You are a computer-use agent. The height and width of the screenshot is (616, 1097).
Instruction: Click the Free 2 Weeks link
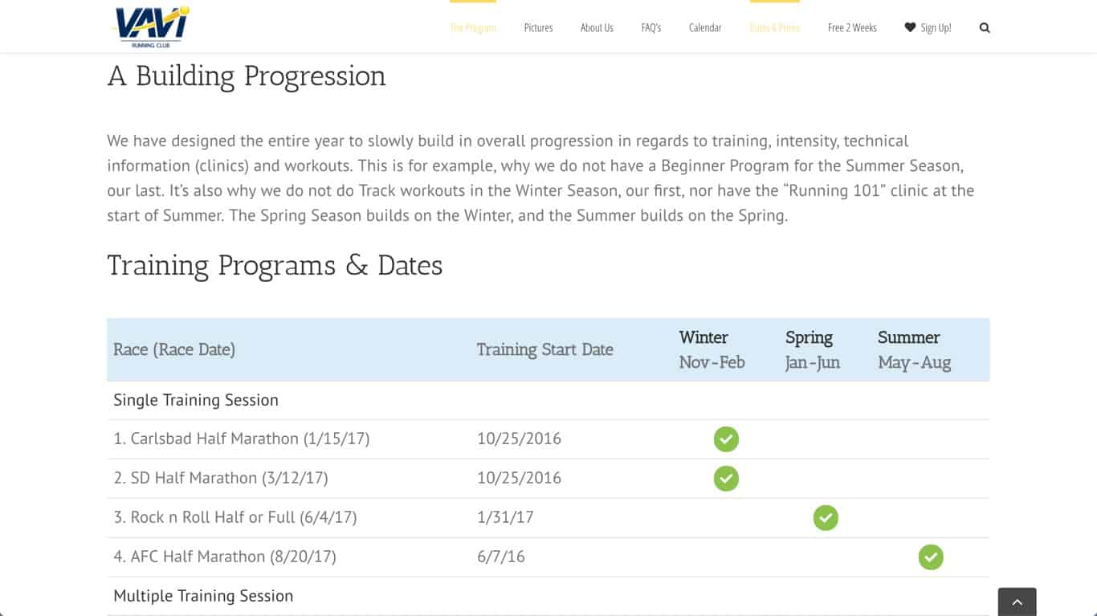pos(852,28)
